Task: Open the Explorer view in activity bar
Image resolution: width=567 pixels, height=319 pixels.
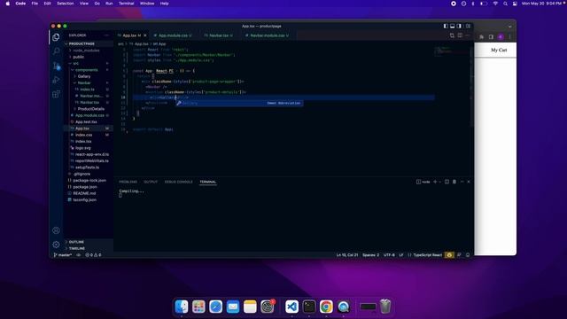Action: point(56,37)
